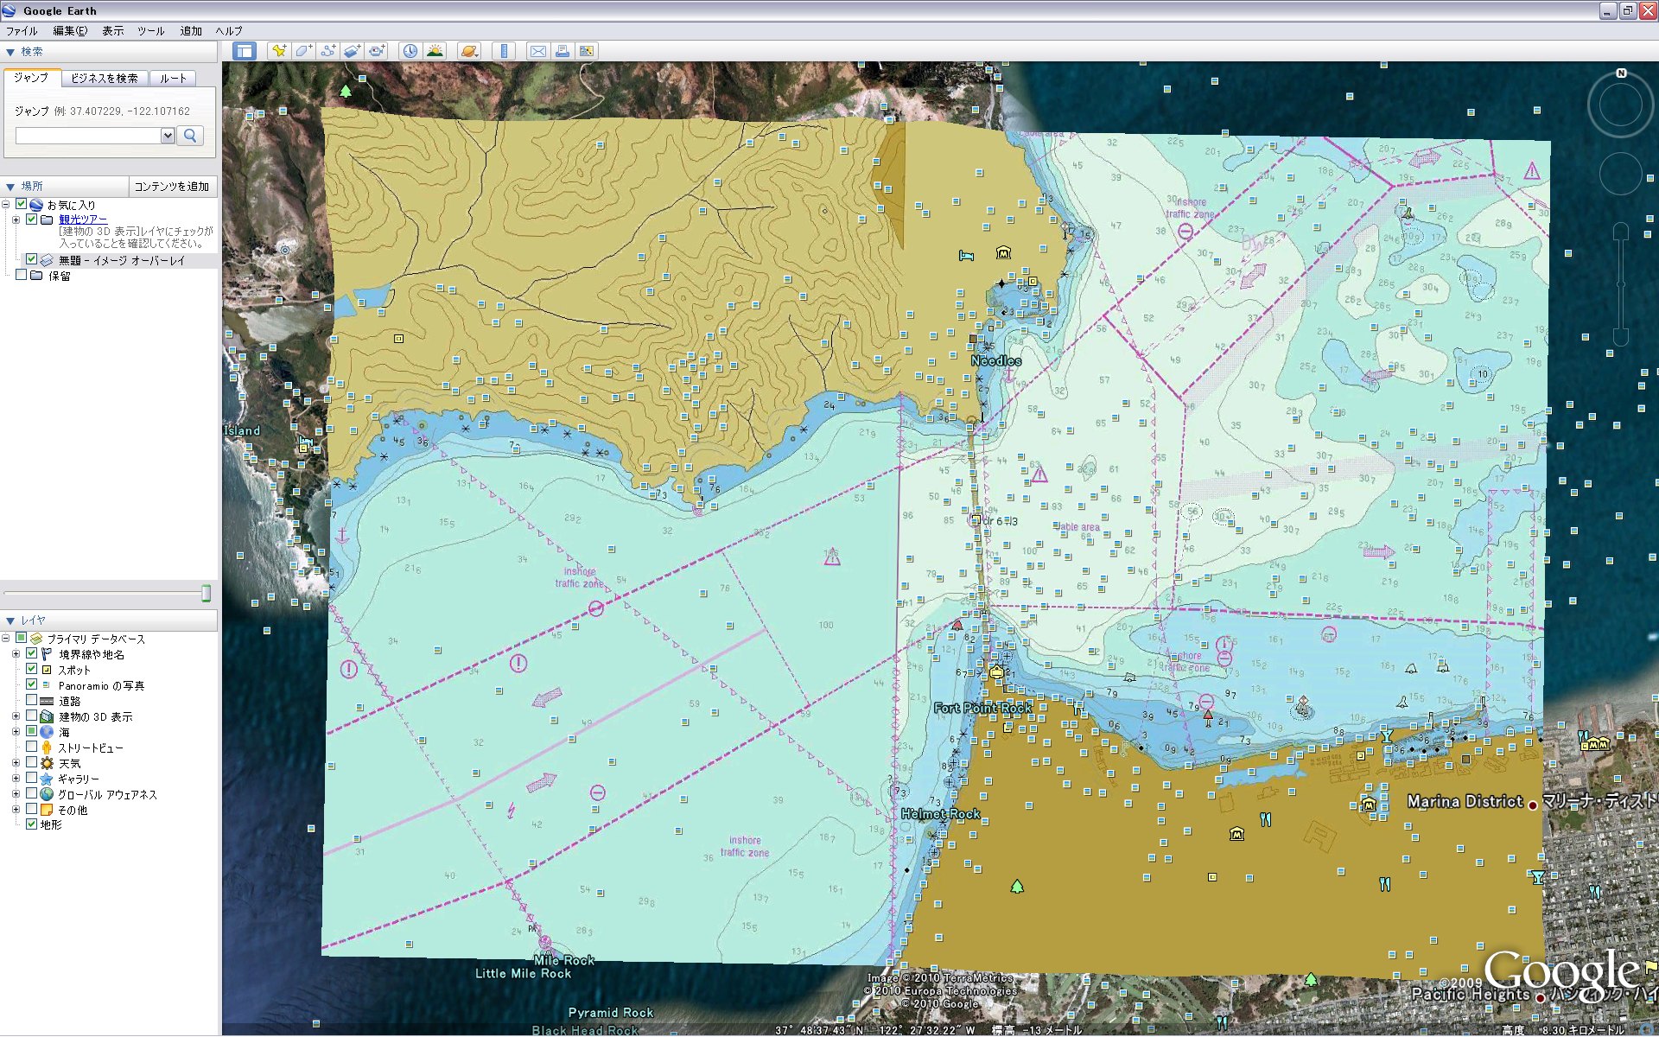Start recording a tour

coord(377,51)
